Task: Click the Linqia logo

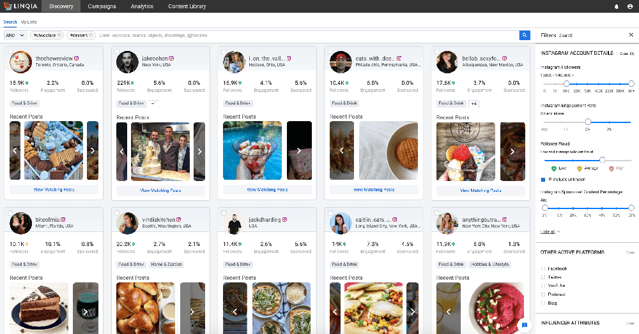Action: 20,6
